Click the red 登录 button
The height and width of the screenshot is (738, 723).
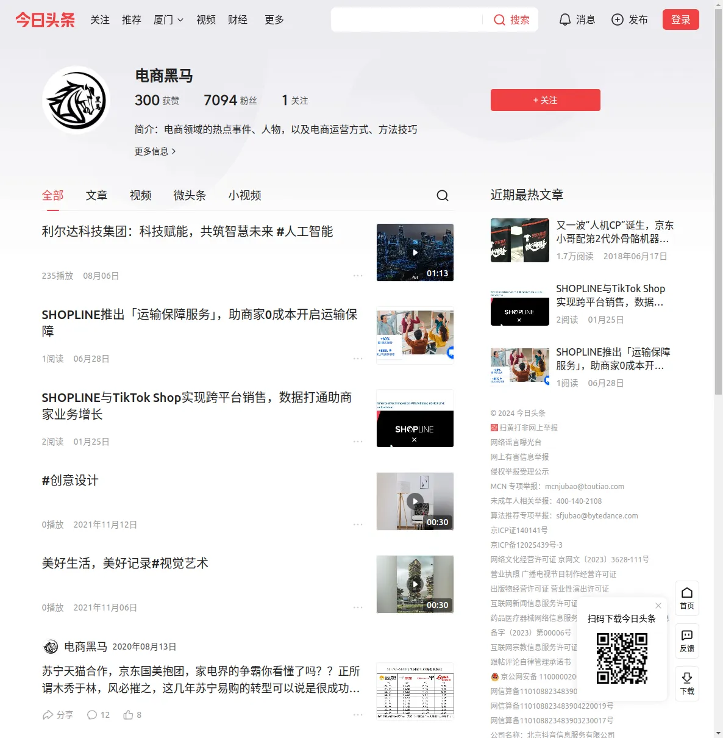pos(681,20)
